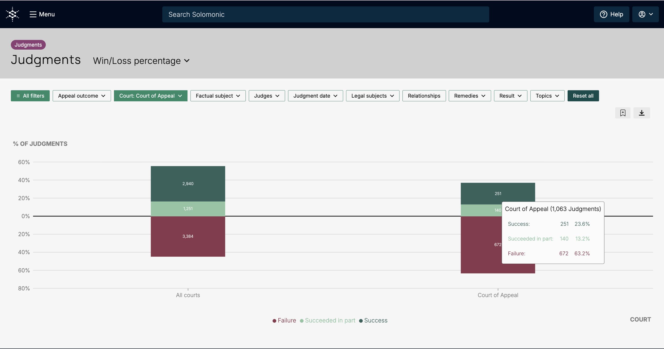664x349 pixels.
Task: Click the Judgments breadcrumb tag
Action: click(28, 45)
